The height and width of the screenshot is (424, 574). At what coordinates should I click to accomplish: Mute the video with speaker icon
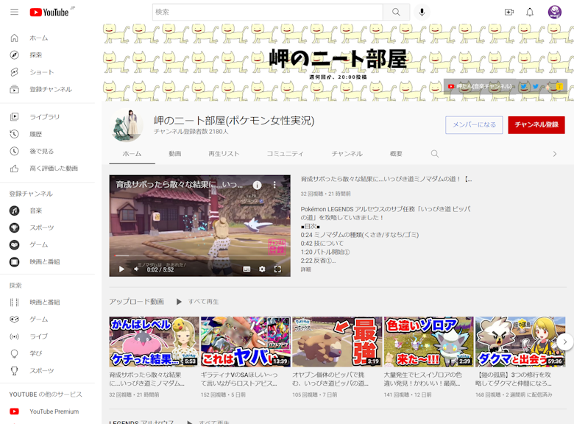(x=136, y=269)
